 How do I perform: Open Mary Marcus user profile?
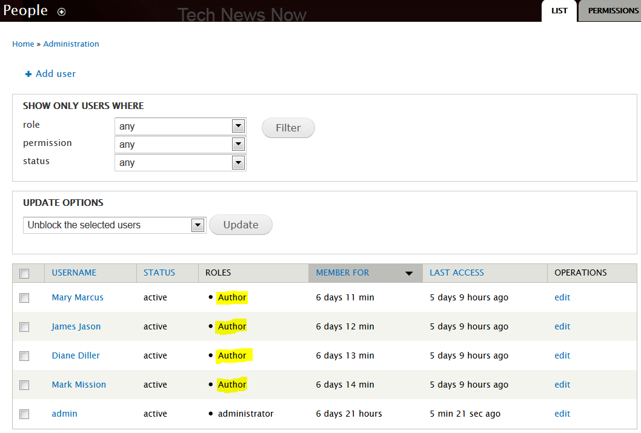tap(78, 297)
